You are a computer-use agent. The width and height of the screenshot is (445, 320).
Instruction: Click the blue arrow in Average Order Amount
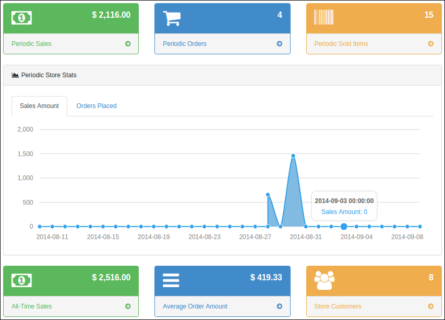(280, 306)
